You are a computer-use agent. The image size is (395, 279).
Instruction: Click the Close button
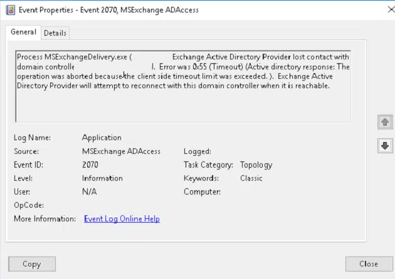click(x=369, y=264)
